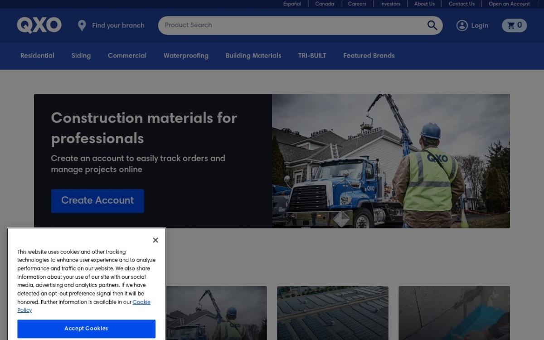Open Find your branch
The height and width of the screenshot is (340, 544).
(118, 25)
